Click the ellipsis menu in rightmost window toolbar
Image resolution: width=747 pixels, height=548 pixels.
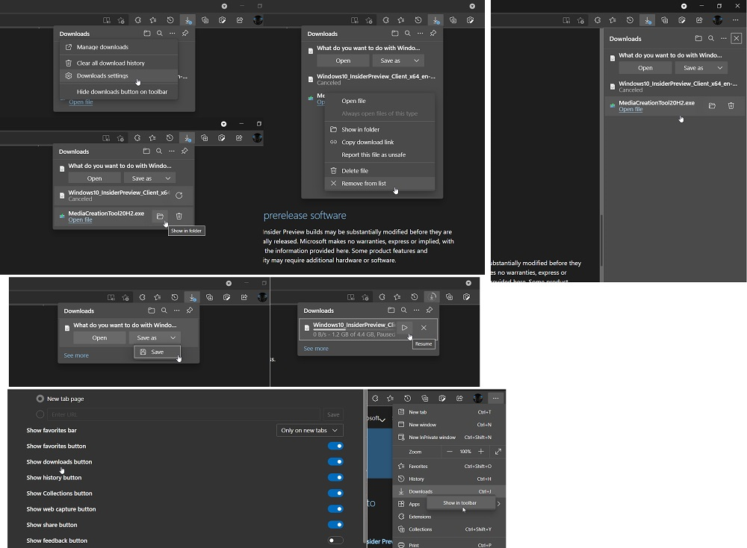click(x=735, y=20)
